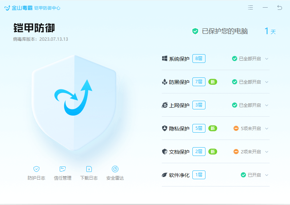The width and height of the screenshot is (290, 205).
Task: Select the 系统保护 label
Action: (x=179, y=59)
